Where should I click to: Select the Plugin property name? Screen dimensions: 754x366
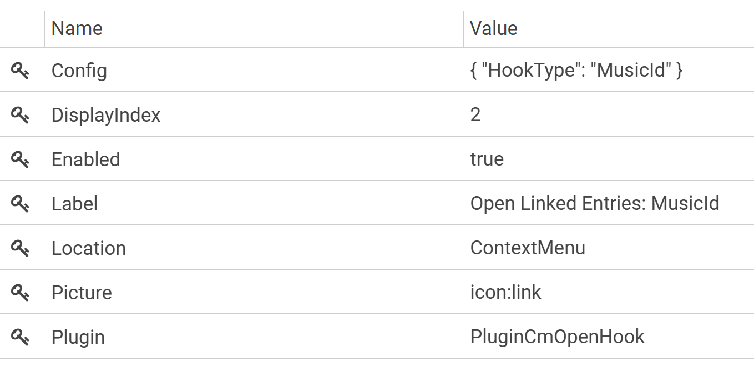pyautogui.click(x=78, y=337)
